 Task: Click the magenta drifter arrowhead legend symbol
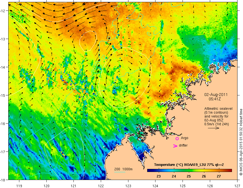[x=175, y=146]
